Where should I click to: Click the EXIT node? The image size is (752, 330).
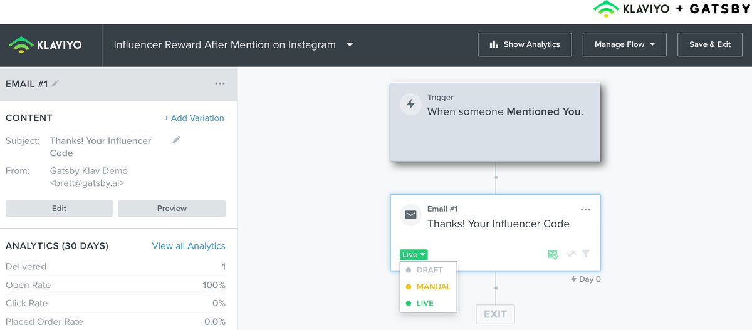(x=495, y=314)
